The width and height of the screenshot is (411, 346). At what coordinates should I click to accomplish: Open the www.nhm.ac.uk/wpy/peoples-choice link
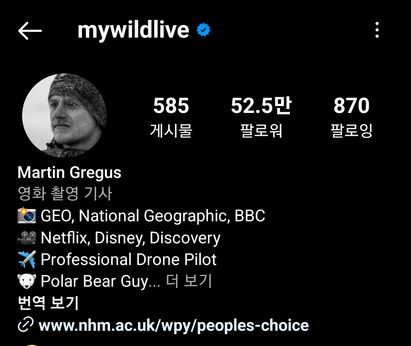[x=174, y=325]
